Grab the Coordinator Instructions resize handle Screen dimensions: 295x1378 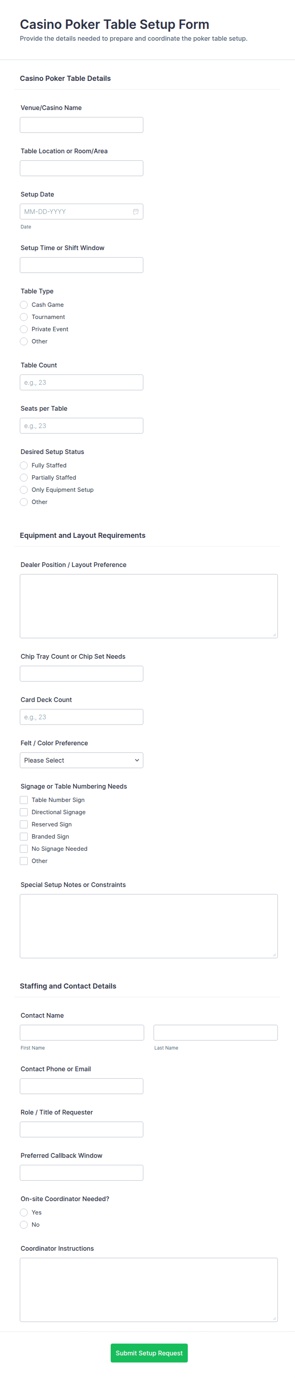click(275, 1318)
